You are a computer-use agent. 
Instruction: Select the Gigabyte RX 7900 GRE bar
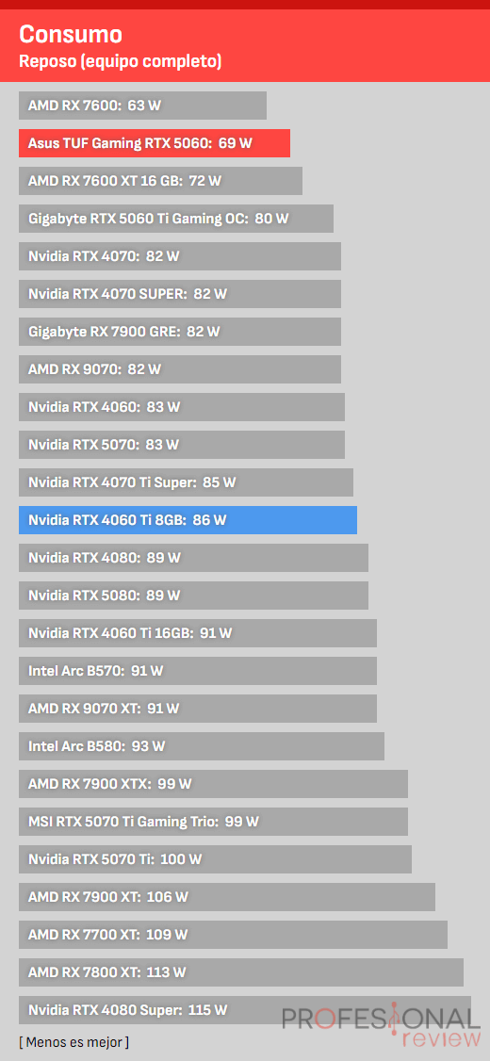pos(180,332)
